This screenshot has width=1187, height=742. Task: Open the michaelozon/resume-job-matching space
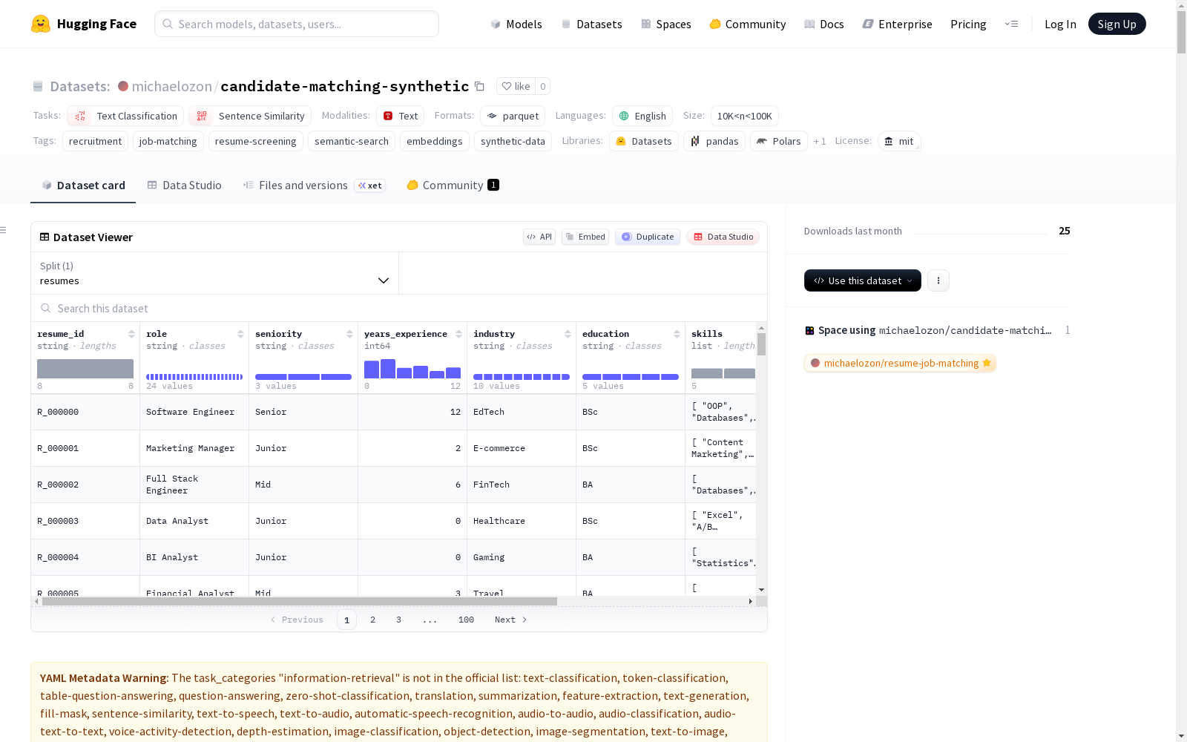pyautogui.click(x=901, y=363)
